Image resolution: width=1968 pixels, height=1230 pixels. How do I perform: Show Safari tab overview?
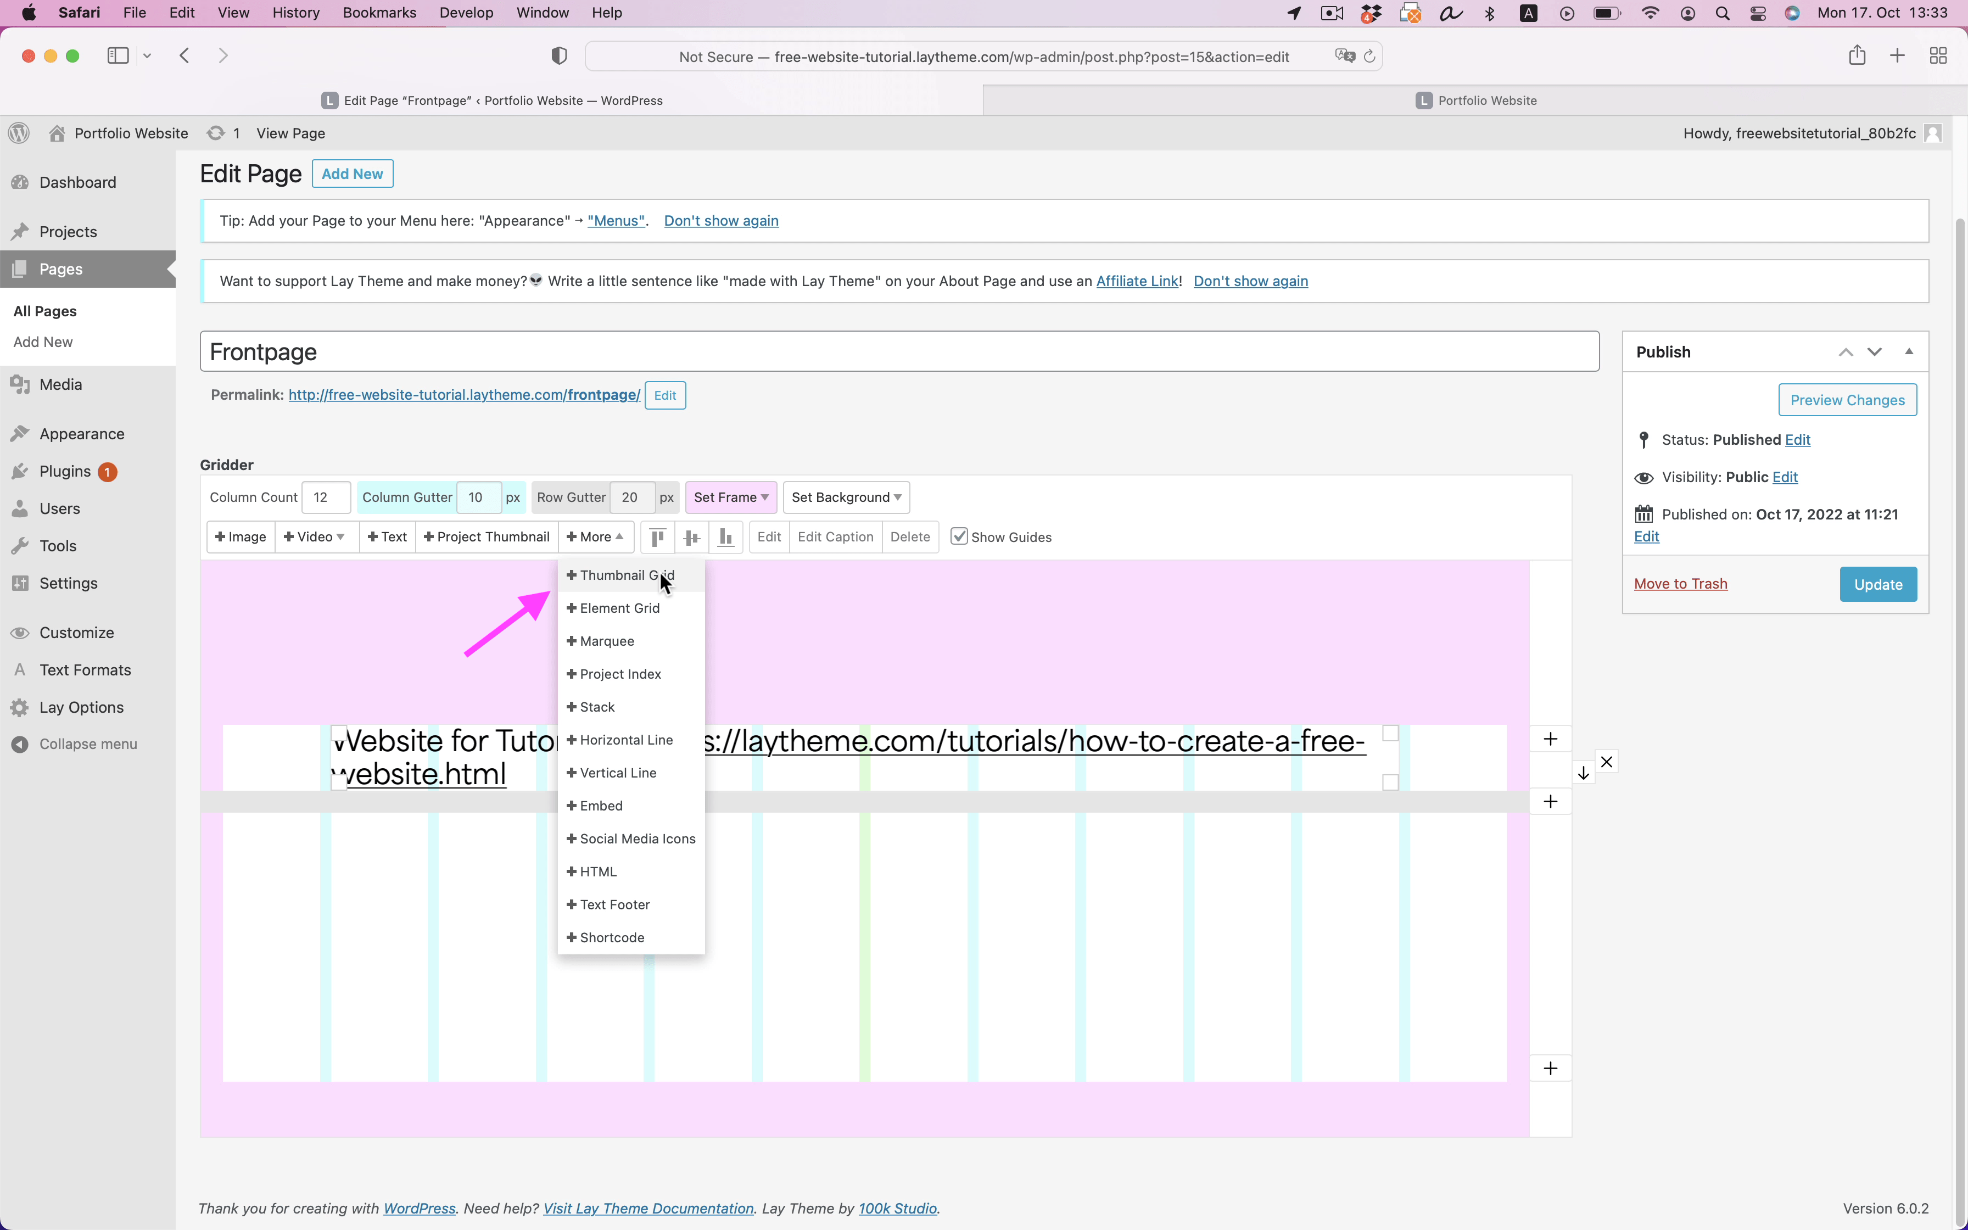click(1939, 55)
